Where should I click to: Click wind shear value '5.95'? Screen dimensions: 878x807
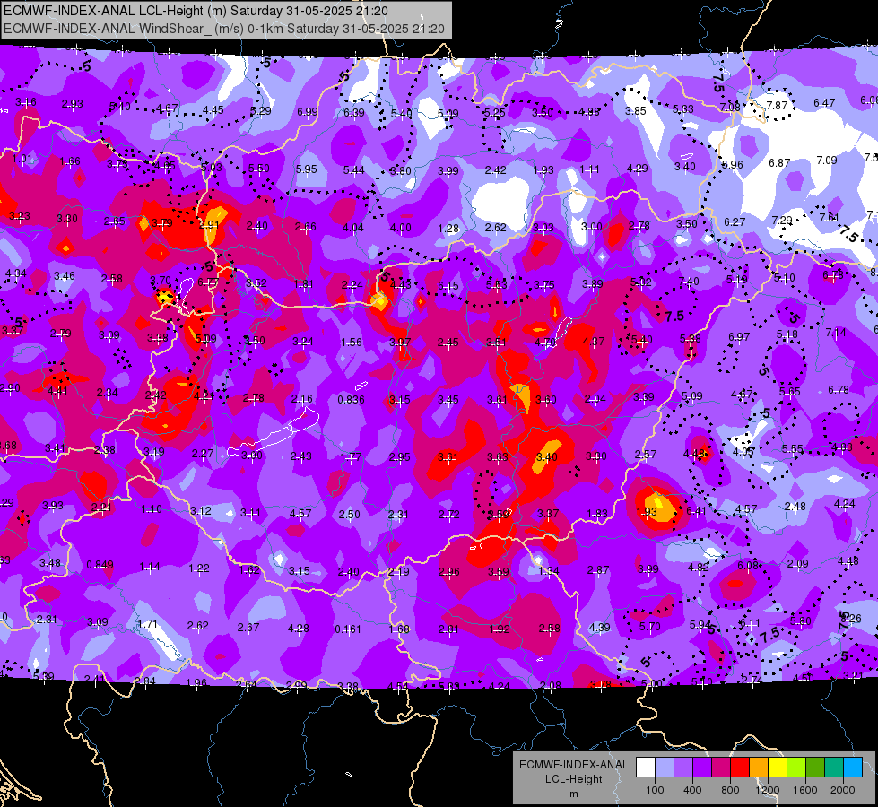point(307,169)
